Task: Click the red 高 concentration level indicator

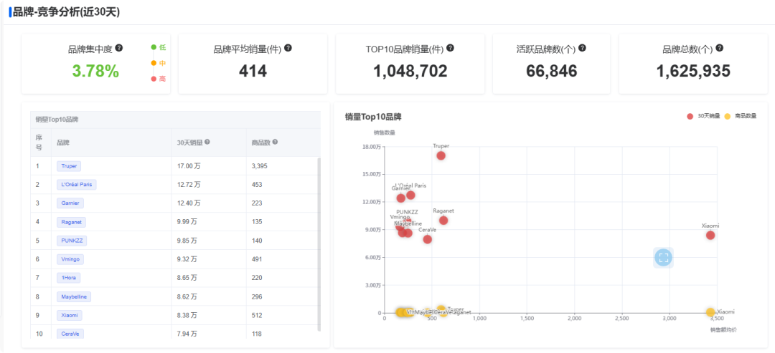Action: point(158,79)
